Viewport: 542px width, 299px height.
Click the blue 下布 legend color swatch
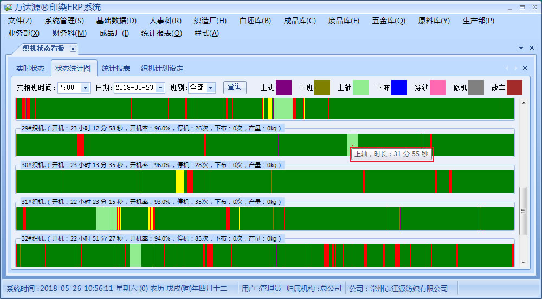399,88
